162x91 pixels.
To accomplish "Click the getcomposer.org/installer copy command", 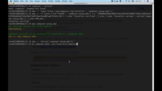I will [x=61, y=11].
